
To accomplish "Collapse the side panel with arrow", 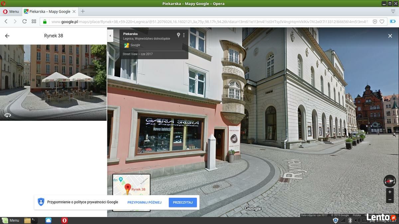I will (110, 35).
